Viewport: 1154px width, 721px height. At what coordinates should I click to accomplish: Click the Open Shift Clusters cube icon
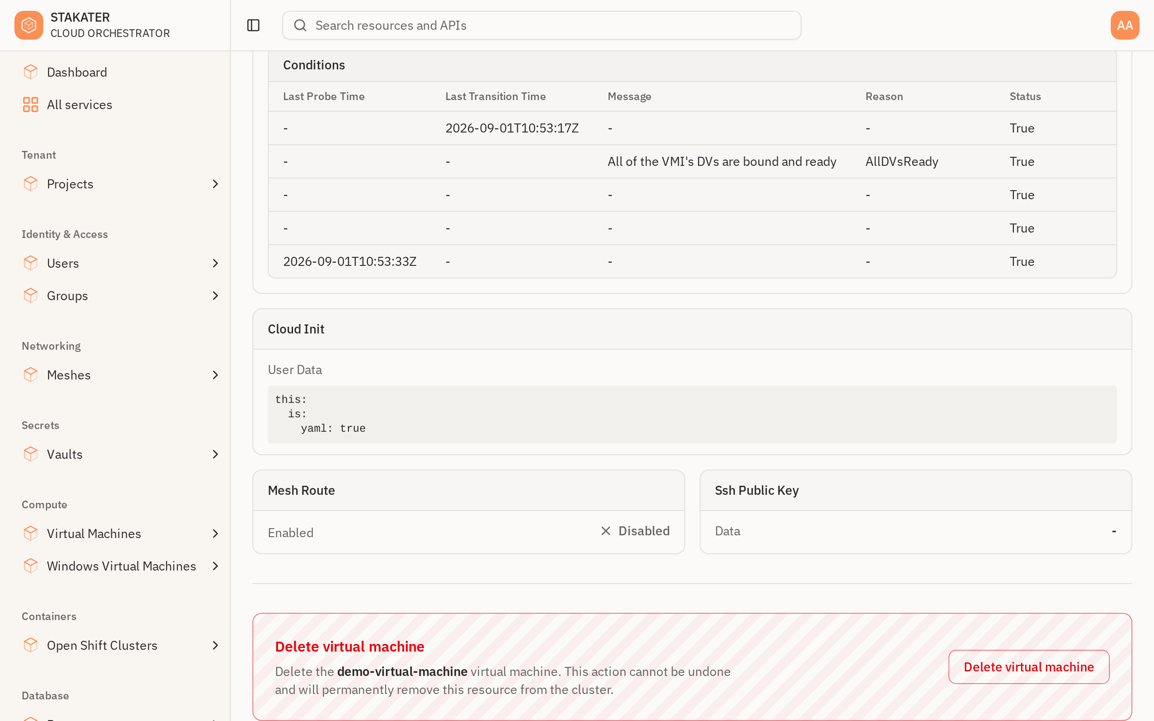pos(31,645)
